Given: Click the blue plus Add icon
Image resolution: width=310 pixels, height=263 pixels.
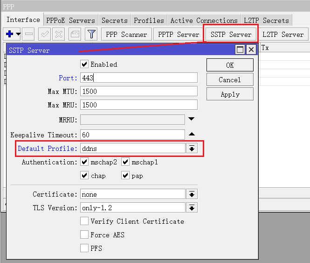Looking at the screenshot, I should pyautogui.click(x=9, y=34).
